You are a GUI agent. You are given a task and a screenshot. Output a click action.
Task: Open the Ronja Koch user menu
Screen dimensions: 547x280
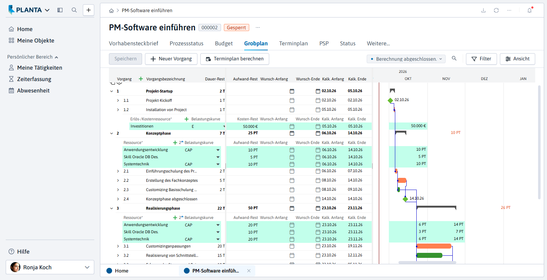50,267
